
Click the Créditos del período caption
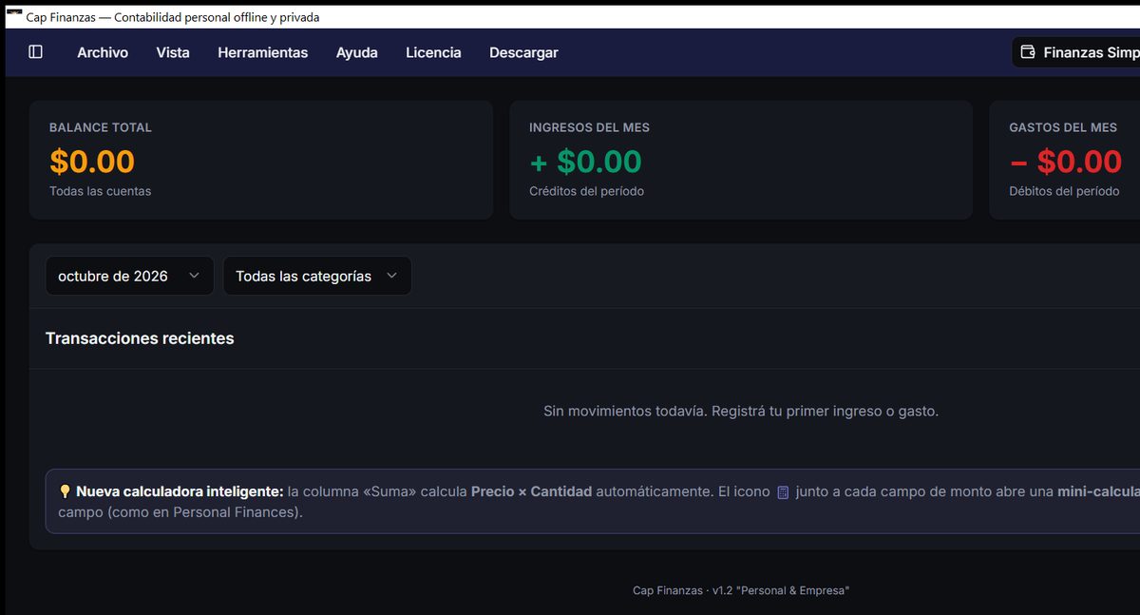coord(586,191)
